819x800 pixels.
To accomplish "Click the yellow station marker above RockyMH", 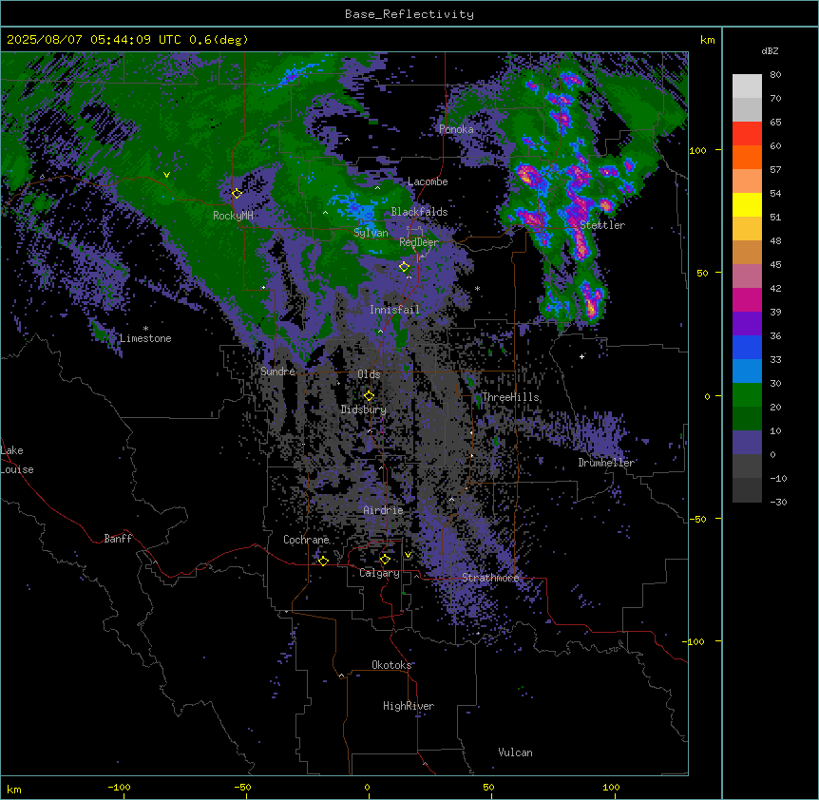I will point(237,194).
